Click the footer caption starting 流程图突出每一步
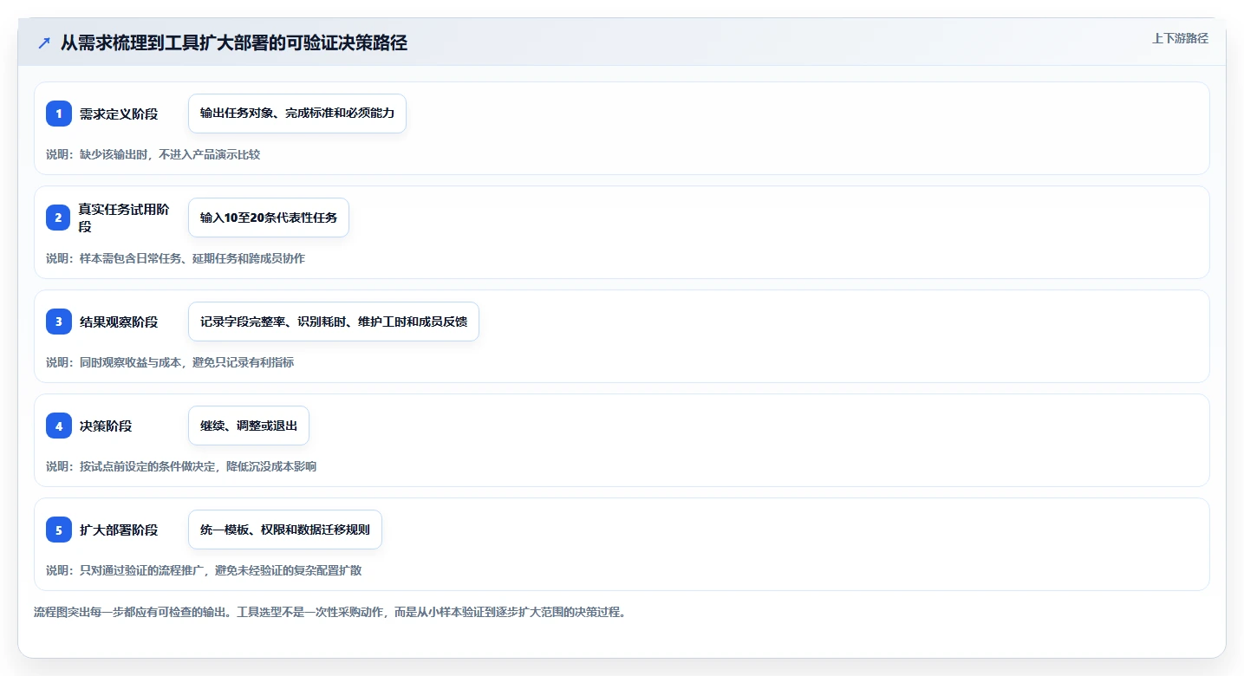 [x=329, y=612]
